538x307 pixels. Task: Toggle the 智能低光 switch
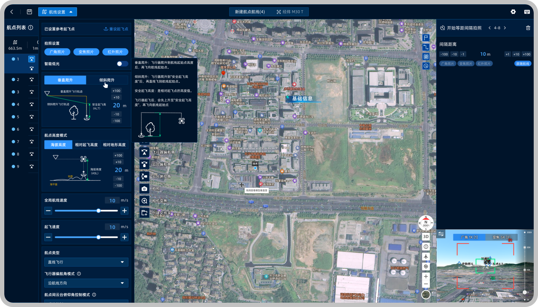(x=122, y=64)
